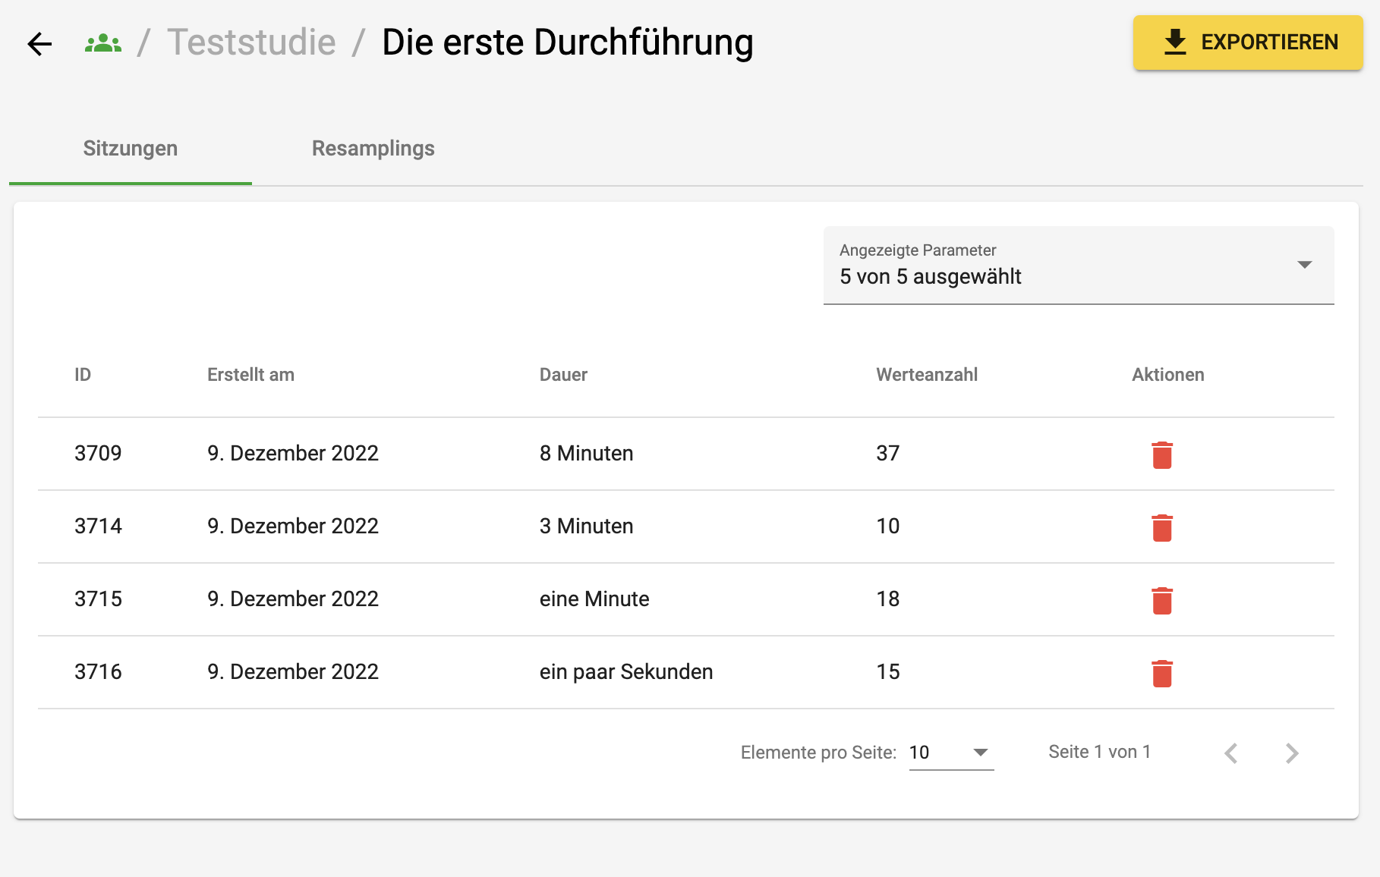Click the 'ein paar Sekunden' cell
The width and height of the screenshot is (1380, 877).
(626, 671)
